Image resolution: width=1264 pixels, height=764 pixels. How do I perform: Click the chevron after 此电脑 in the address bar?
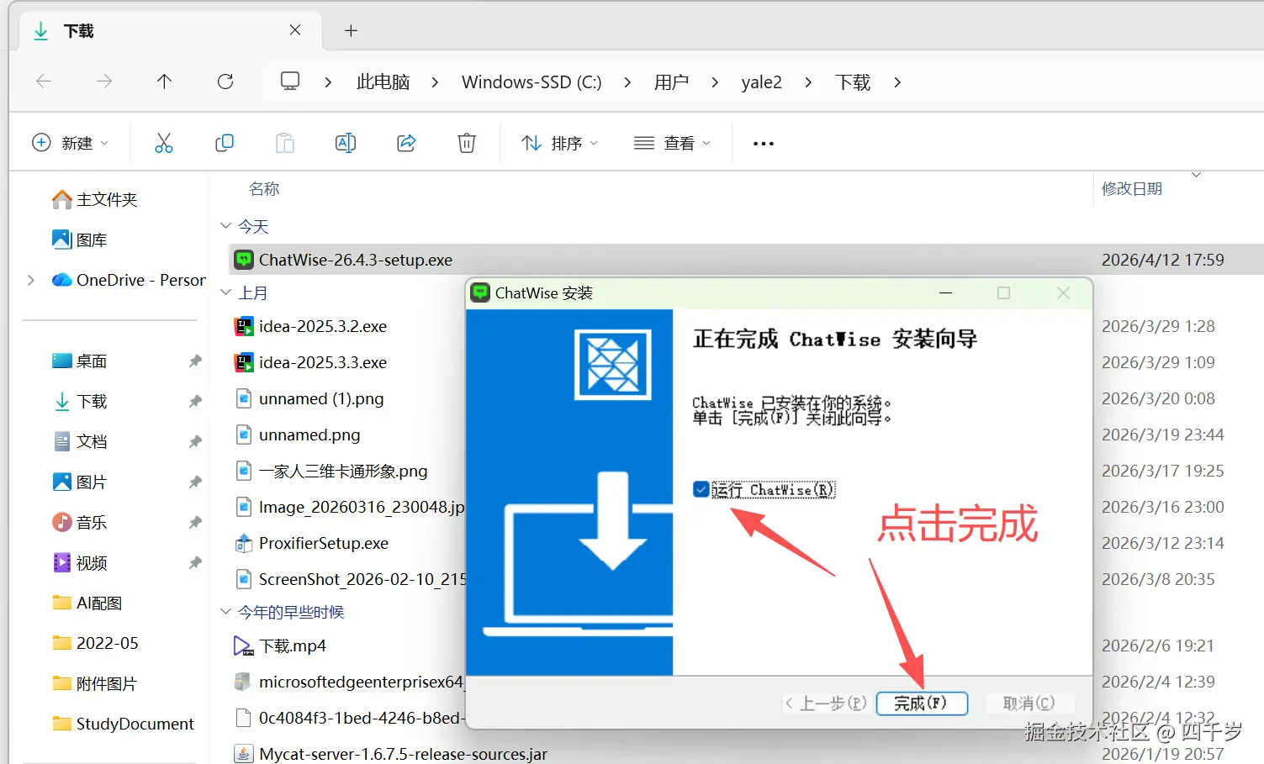click(x=435, y=82)
